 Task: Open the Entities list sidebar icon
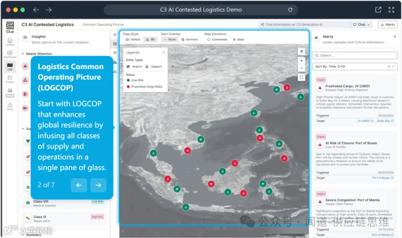pyautogui.click(x=10, y=79)
